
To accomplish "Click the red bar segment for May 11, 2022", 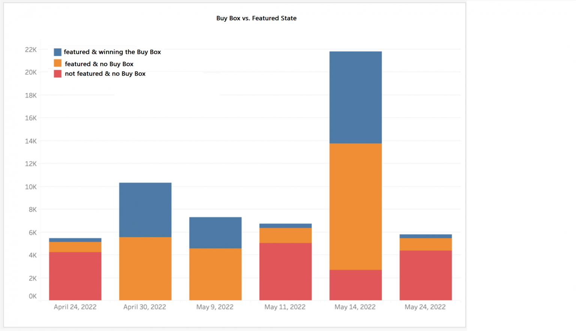I will click(285, 271).
